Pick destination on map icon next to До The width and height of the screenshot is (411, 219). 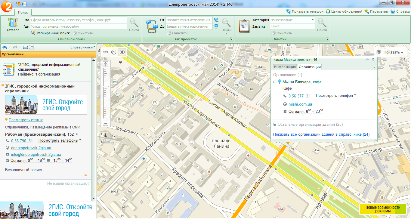(x=216, y=26)
